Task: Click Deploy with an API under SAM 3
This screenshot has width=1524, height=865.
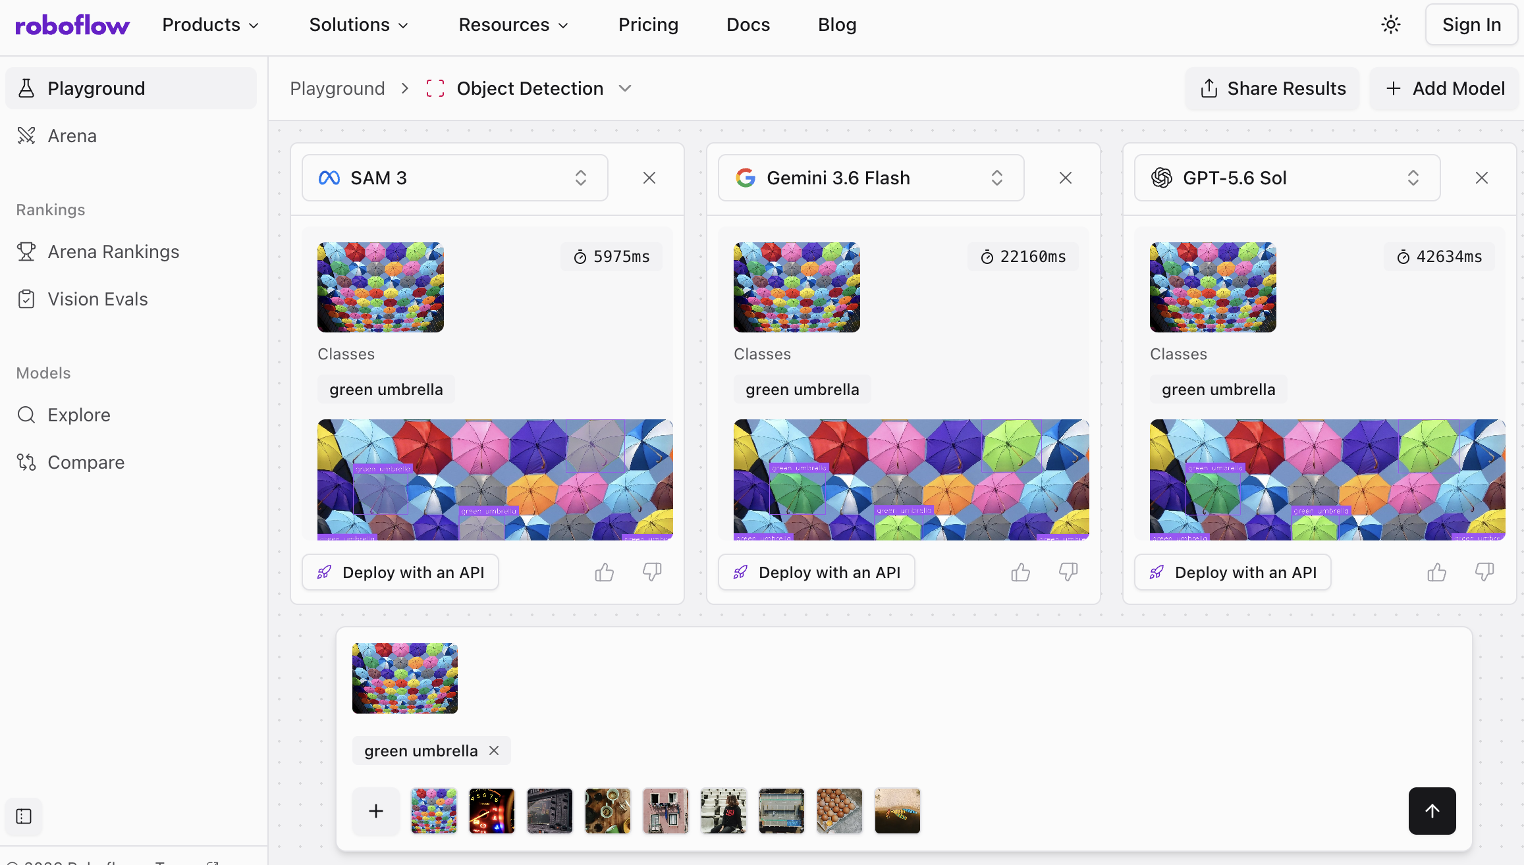Action: (x=400, y=572)
